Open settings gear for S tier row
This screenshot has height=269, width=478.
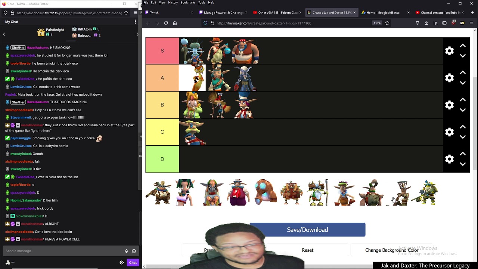coord(449,51)
